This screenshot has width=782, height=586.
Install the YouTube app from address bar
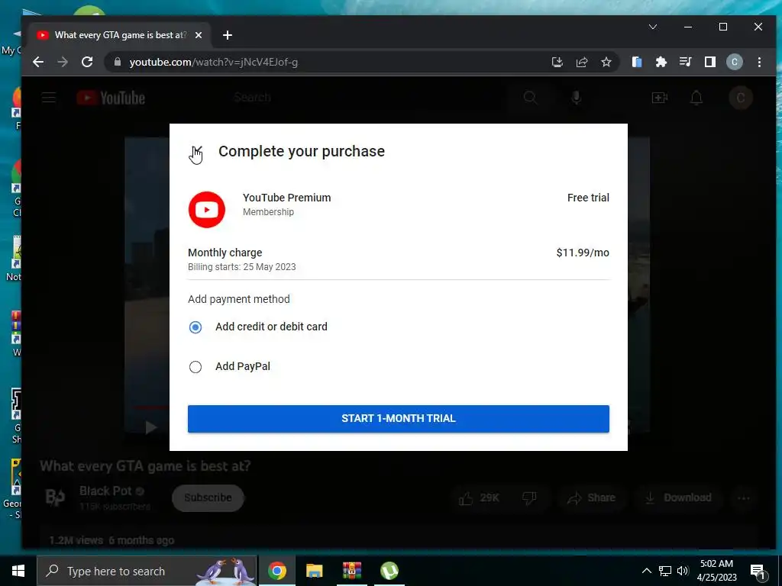click(x=557, y=63)
